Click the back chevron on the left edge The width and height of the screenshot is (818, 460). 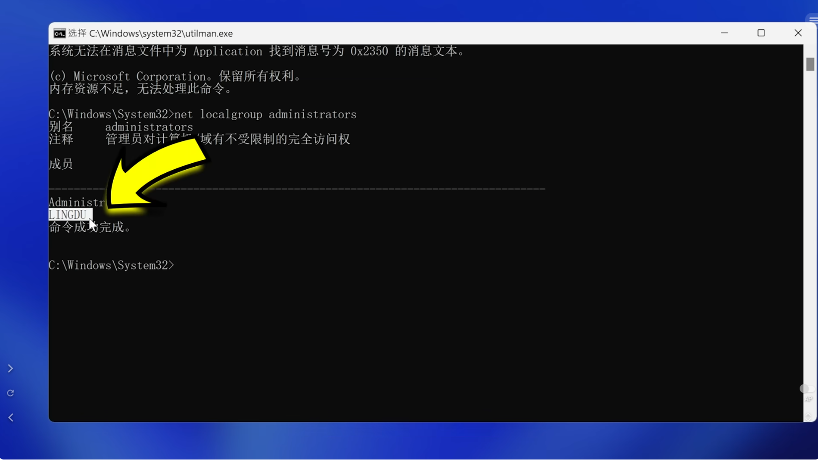[10, 418]
